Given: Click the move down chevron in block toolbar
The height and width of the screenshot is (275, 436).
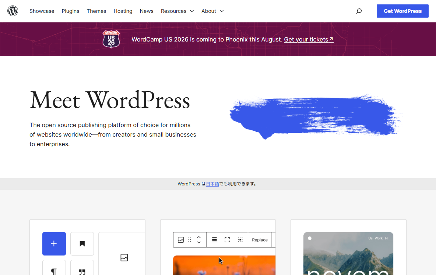Looking at the screenshot, I should pos(199,242).
